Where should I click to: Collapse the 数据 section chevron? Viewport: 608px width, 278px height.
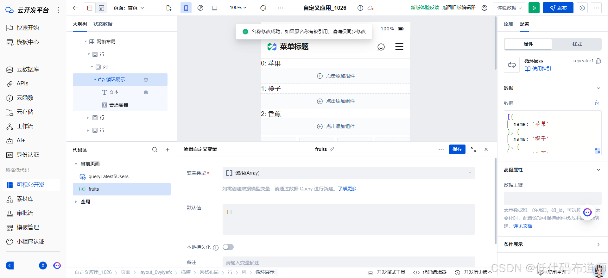tap(598, 88)
